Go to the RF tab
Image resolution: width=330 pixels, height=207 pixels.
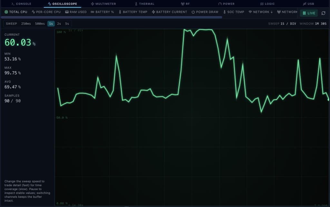185,4
